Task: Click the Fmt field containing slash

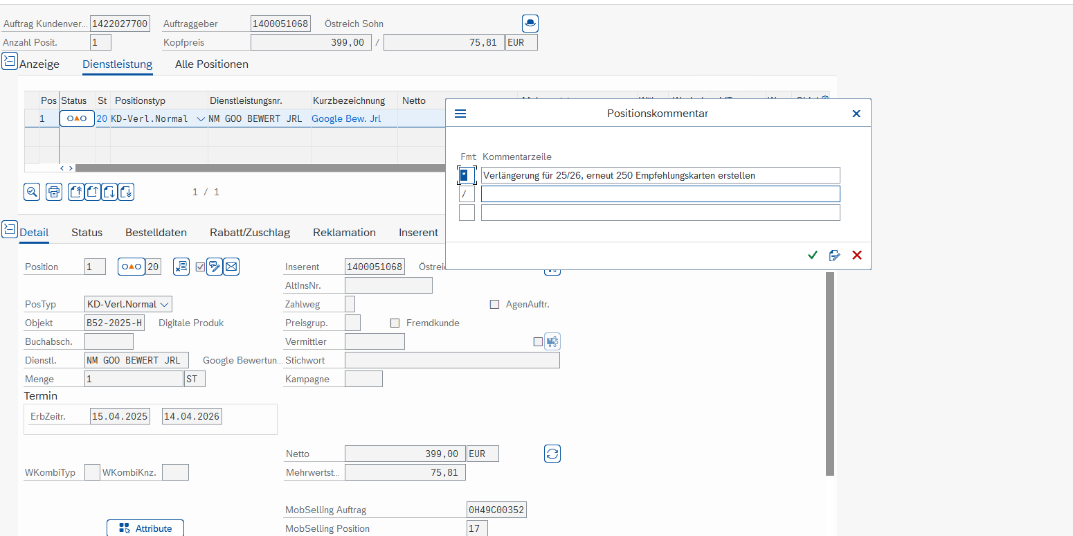Action: click(467, 194)
